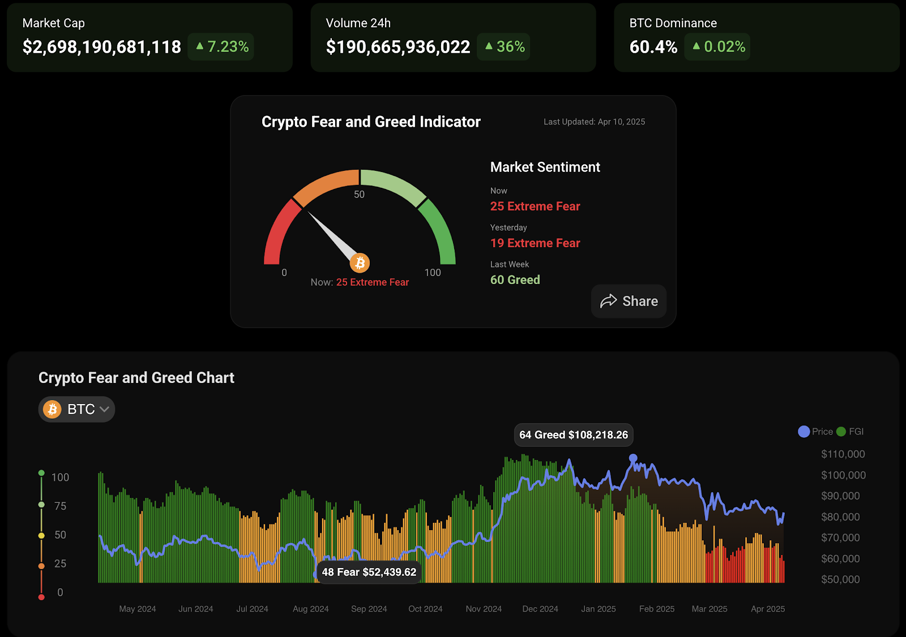
Task: Open the BTC coin dropdown
Action: pyautogui.click(x=77, y=409)
